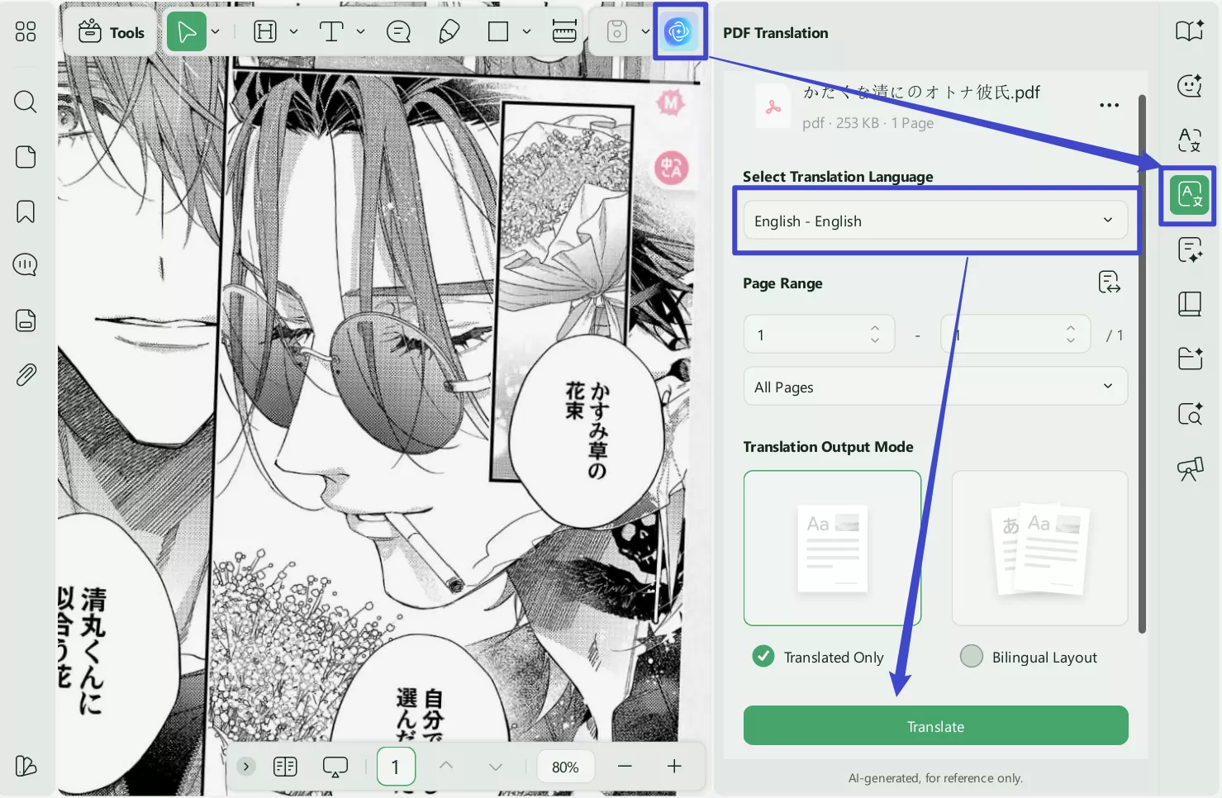Open the zoom percentage dropdown showing 80%

point(565,767)
